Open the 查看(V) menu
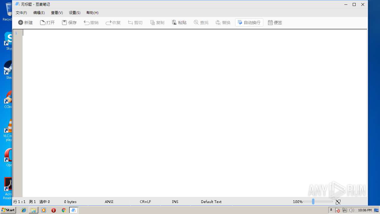This screenshot has height=214, width=380. pyautogui.click(x=57, y=13)
